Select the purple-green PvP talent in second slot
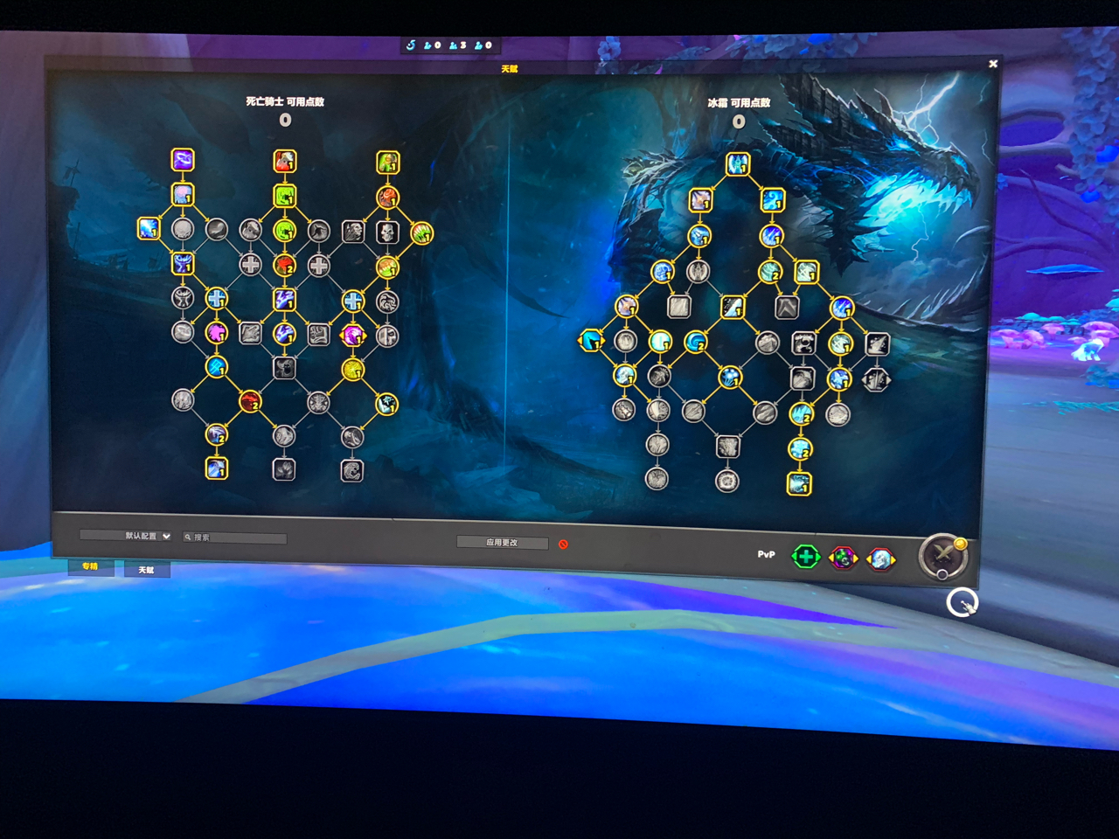This screenshot has height=839, width=1119. pos(844,557)
